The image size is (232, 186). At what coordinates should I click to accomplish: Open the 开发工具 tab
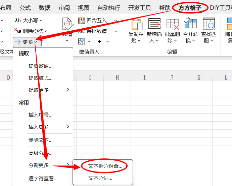pyautogui.click(x=140, y=8)
